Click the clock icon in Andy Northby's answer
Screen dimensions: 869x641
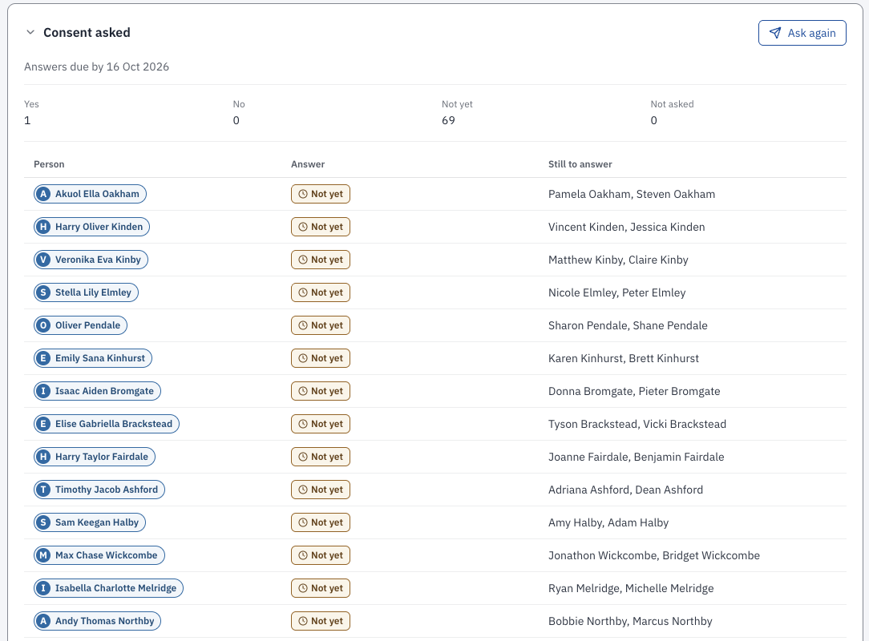pos(303,621)
